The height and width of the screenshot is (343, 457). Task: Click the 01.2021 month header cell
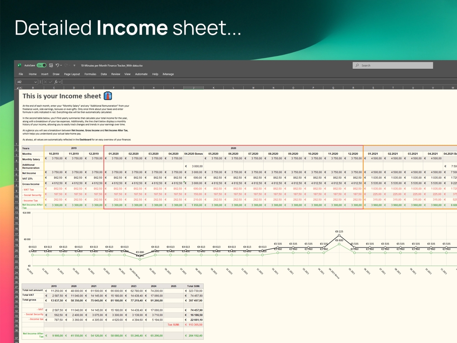click(373, 154)
